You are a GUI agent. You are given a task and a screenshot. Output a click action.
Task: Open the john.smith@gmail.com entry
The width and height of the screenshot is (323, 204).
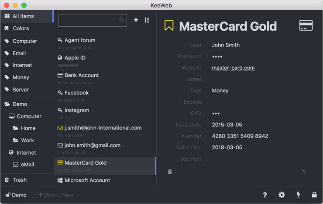point(105,148)
